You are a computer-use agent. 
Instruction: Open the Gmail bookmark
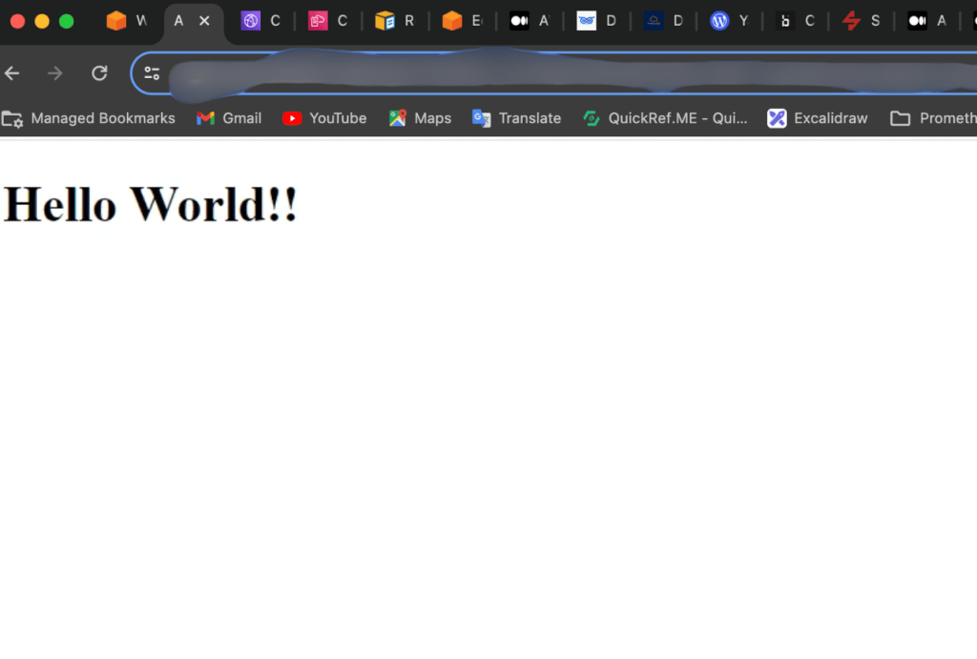(x=229, y=118)
